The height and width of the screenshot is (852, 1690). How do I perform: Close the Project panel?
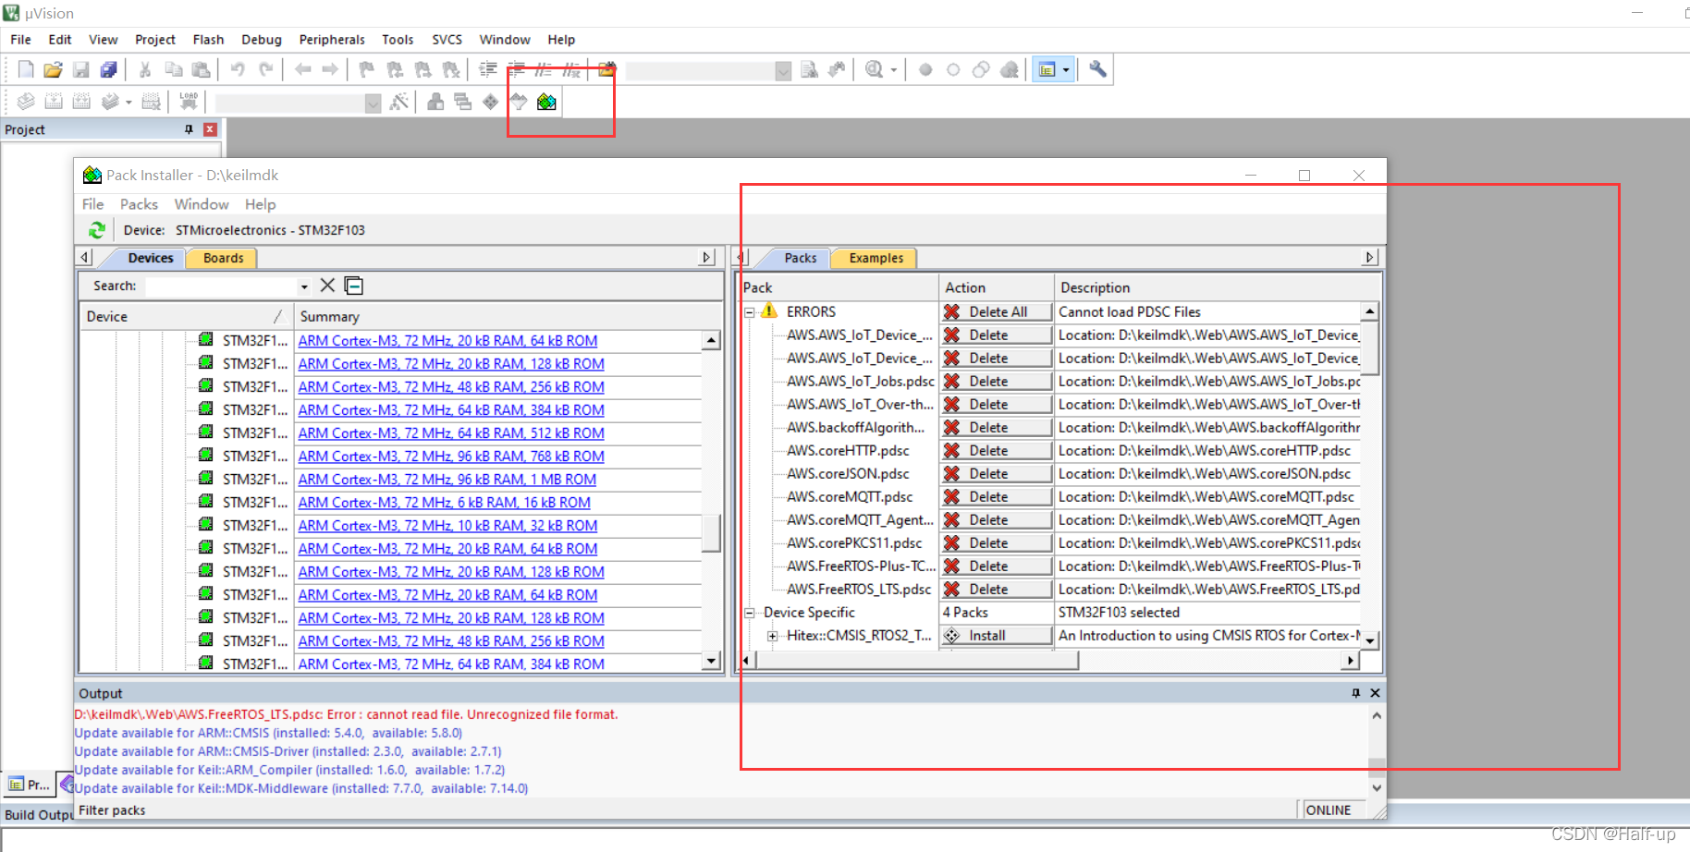(x=210, y=129)
